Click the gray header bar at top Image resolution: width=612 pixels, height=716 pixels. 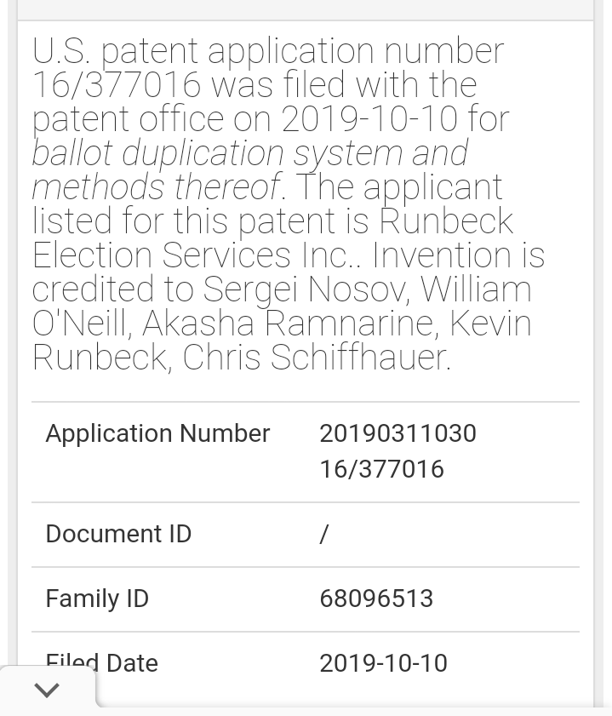click(x=305, y=9)
